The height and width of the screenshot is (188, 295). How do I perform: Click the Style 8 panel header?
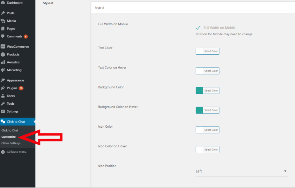coord(99,8)
